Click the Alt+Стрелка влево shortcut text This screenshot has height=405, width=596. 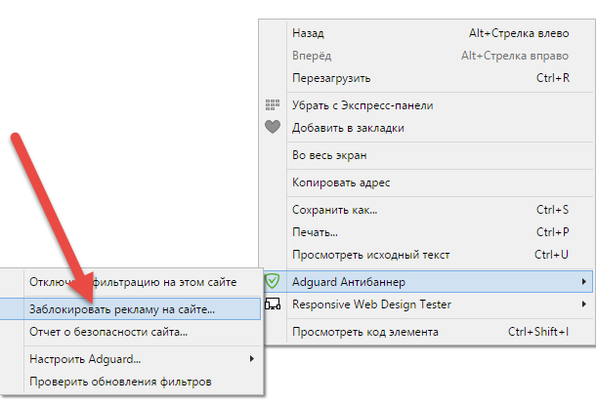(519, 33)
